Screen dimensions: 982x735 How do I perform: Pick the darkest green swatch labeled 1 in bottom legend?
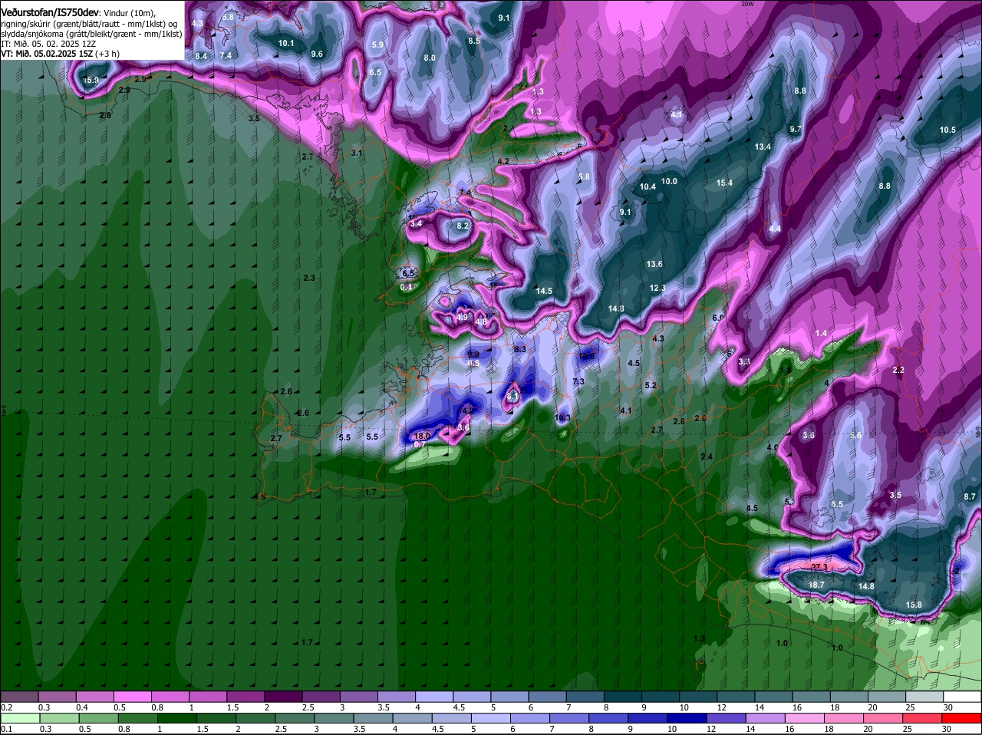[178, 718]
